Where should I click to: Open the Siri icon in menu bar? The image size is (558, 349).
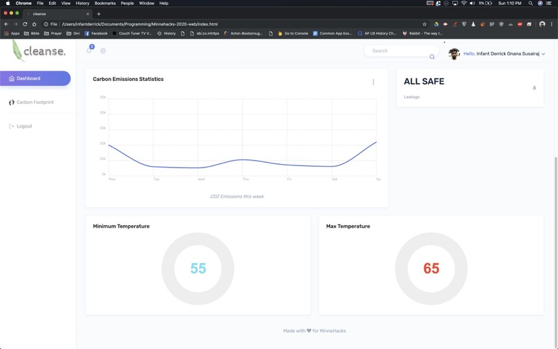(x=540, y=3)
